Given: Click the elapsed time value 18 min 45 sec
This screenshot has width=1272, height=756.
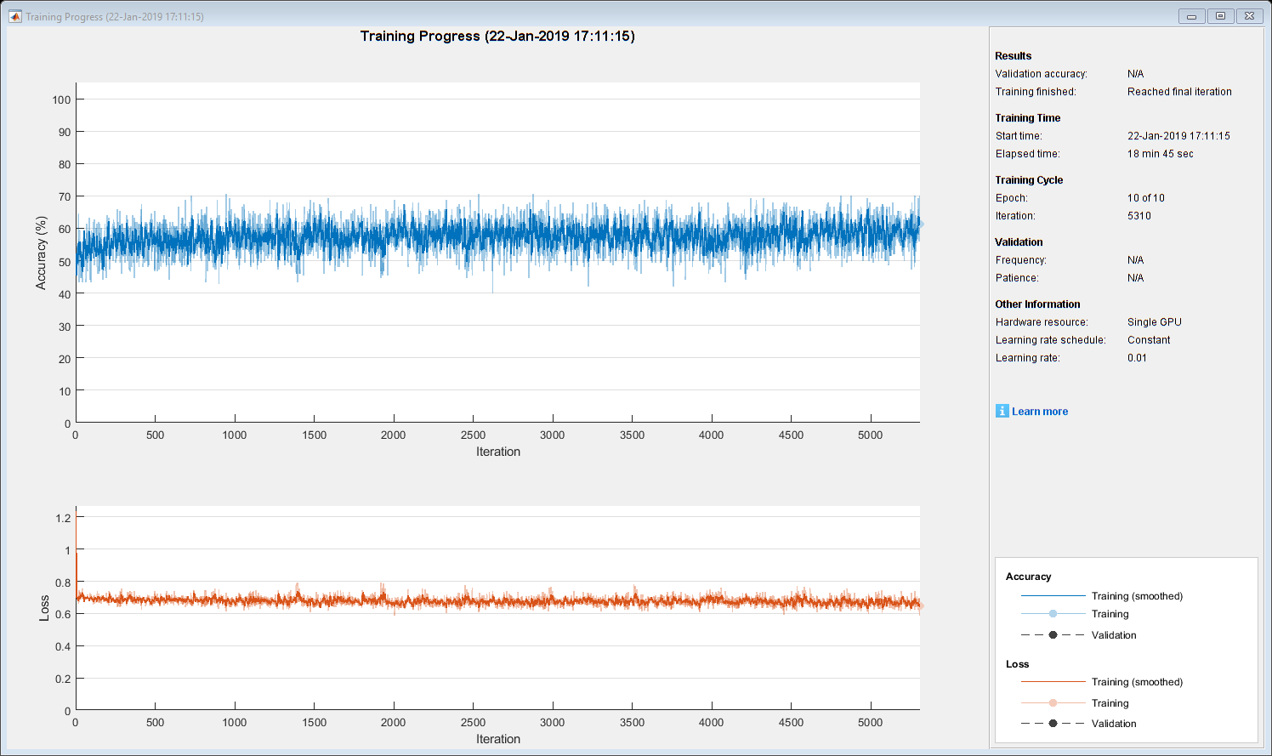Looking at the screenshot, I should click(1160, 154).
